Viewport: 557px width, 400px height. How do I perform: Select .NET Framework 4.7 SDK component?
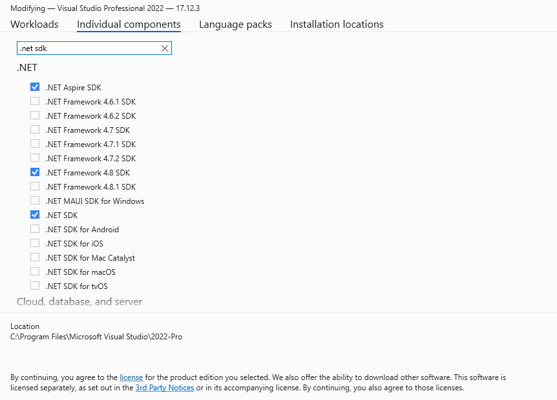point(35,130)
